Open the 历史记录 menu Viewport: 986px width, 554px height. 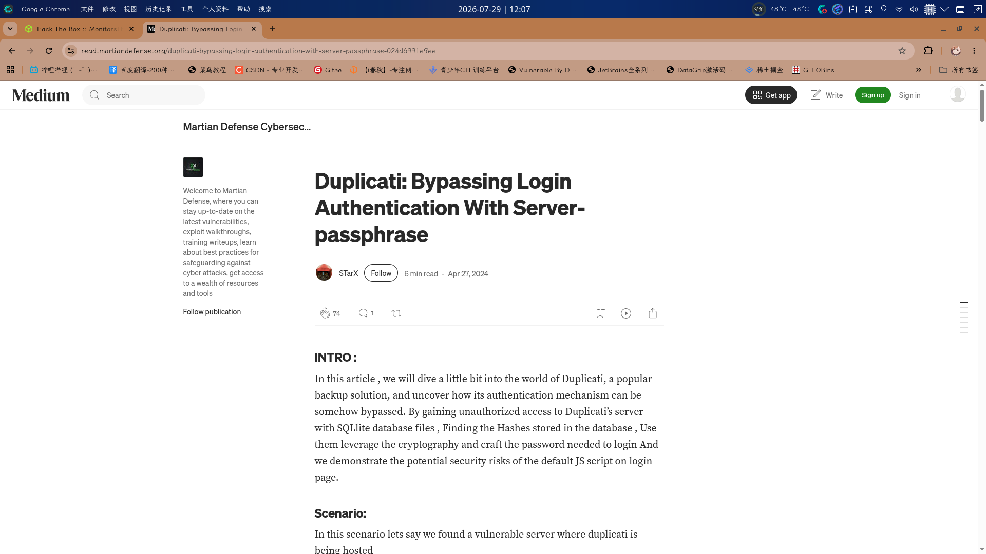(159, 9)
